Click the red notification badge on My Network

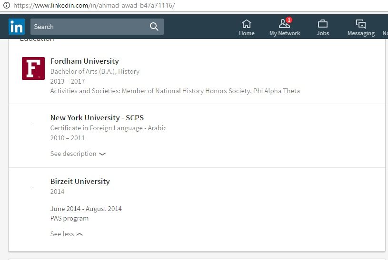point(289,20)
